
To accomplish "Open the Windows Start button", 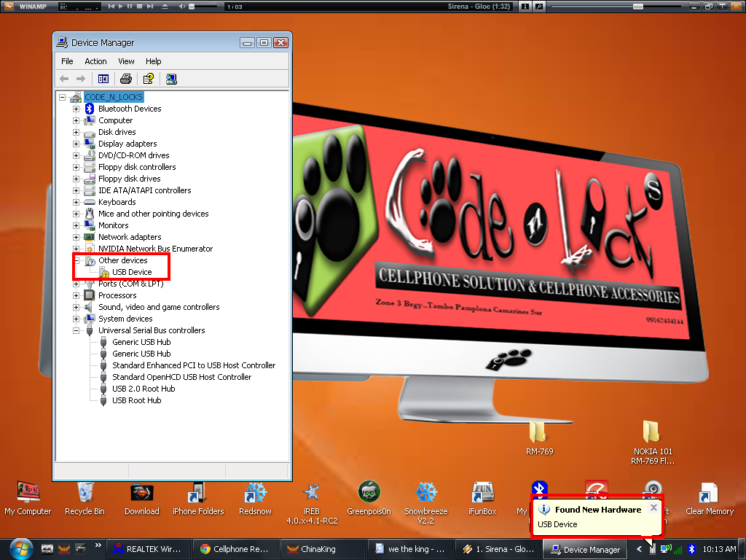I will 20,549.
